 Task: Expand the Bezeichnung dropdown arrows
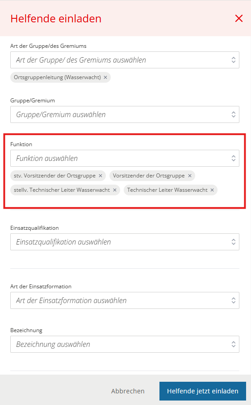point(234,344)
